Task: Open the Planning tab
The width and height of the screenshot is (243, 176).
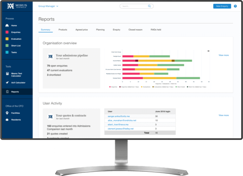Action: click(x=100, y=30)
